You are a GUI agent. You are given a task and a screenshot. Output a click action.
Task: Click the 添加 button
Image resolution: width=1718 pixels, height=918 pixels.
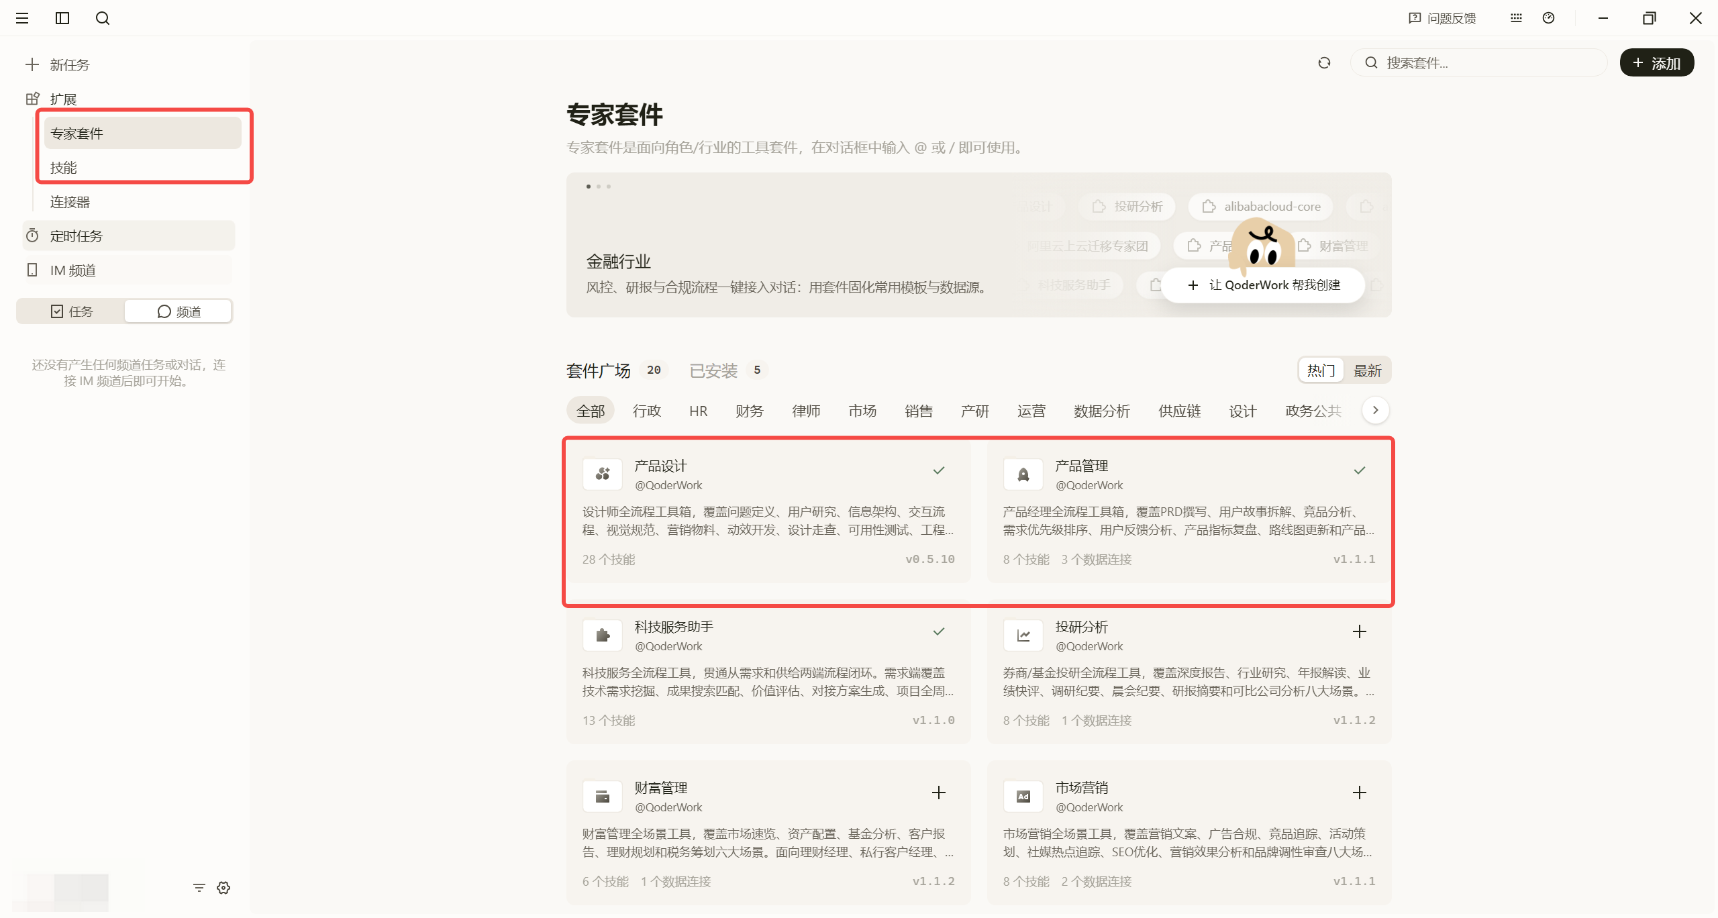pyautogui.click(x=1657, y=62)
